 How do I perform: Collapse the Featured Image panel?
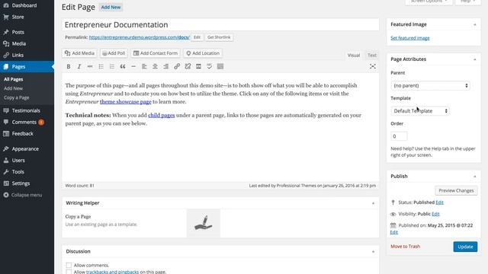click(x=474, y=24)
